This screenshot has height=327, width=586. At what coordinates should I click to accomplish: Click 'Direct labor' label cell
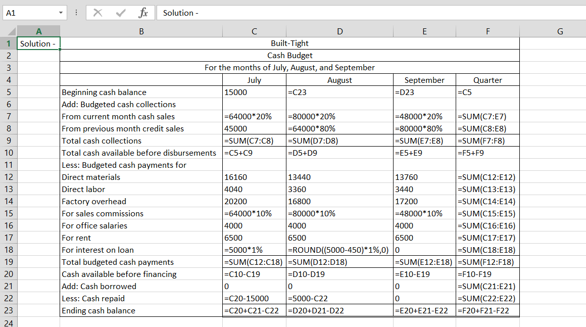(x=141, y=189)
